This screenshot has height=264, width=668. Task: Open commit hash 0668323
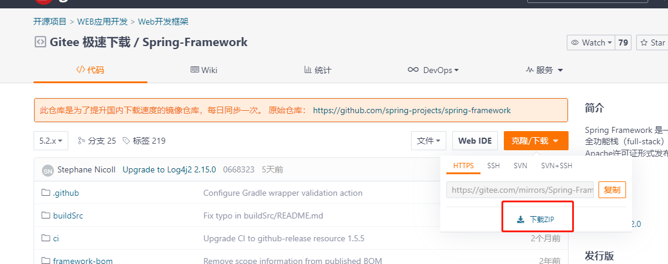click(x=239, y=169)
